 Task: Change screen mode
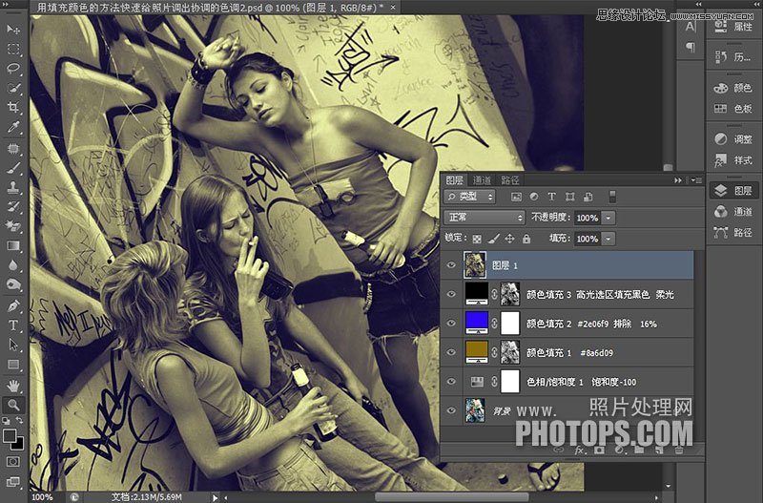point(13,482)
